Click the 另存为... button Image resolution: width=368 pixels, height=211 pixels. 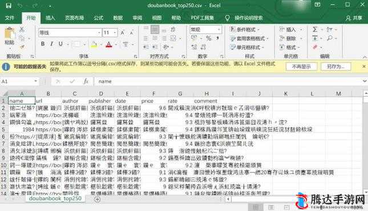coord(335,67)
